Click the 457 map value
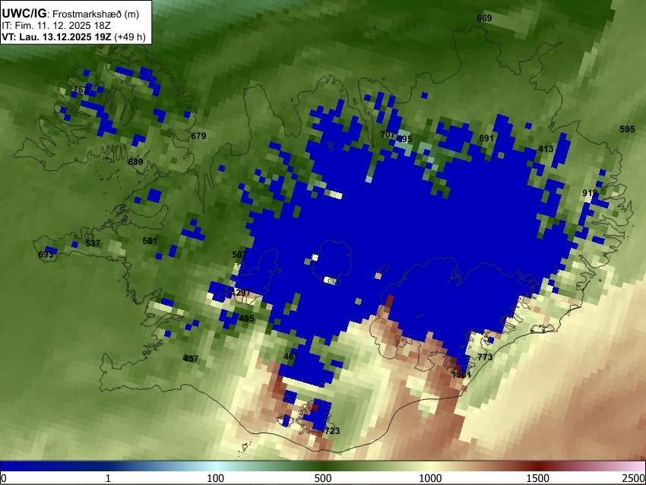 point(190,359)
